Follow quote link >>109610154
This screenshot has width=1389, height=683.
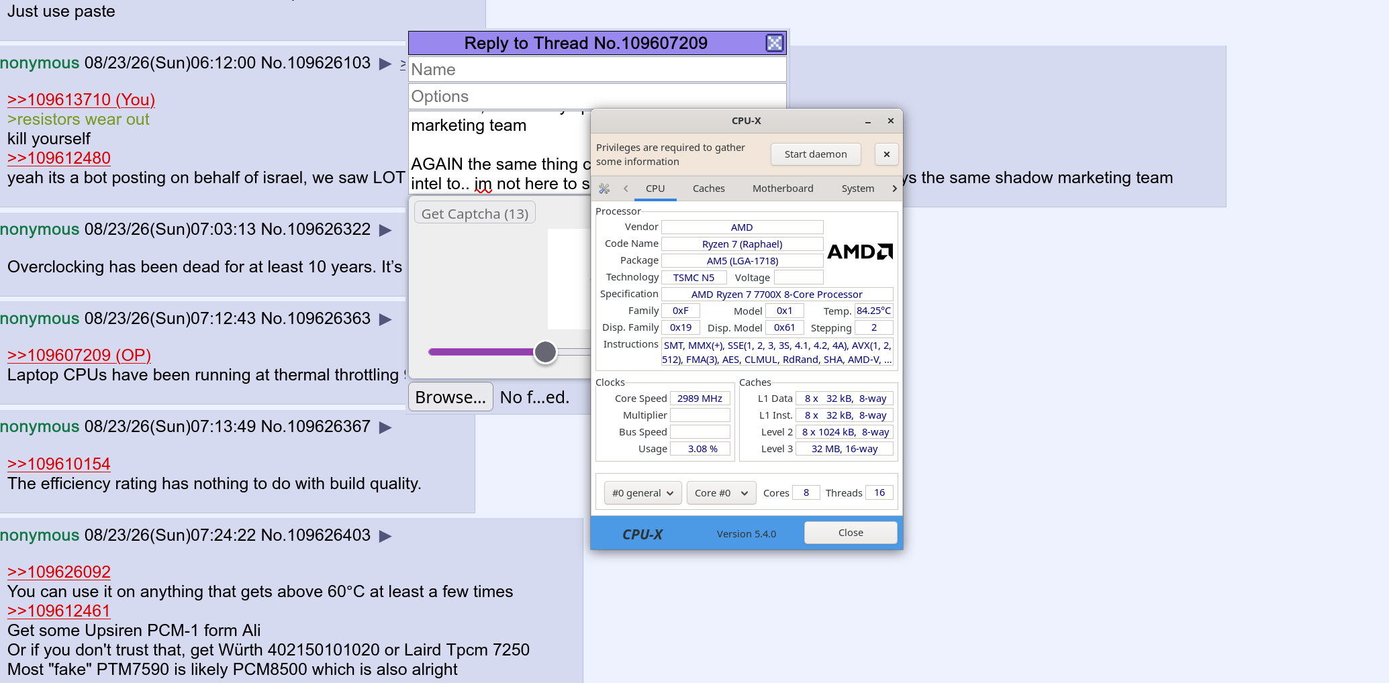click(x=59, y=464)
